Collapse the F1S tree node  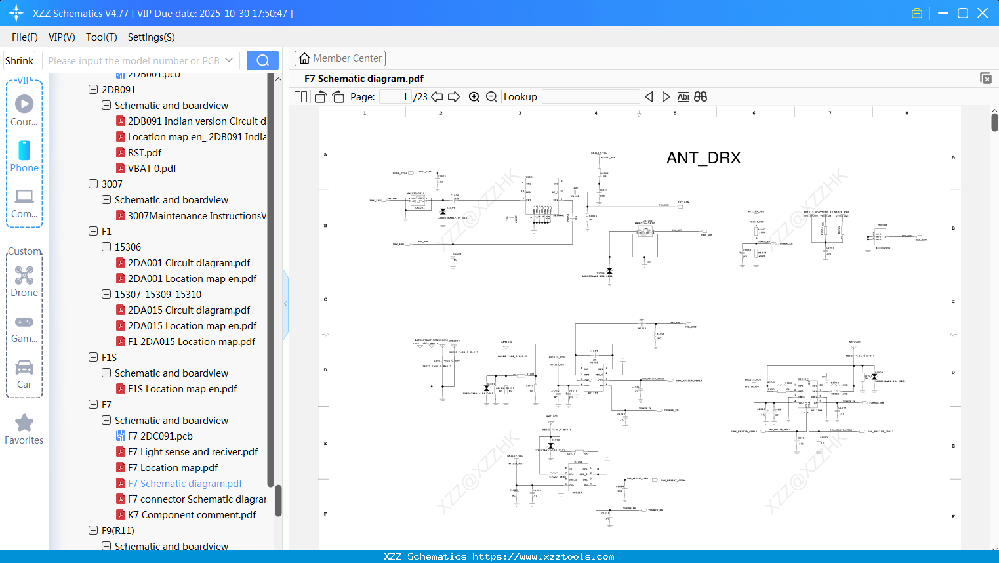click(93, 358)
